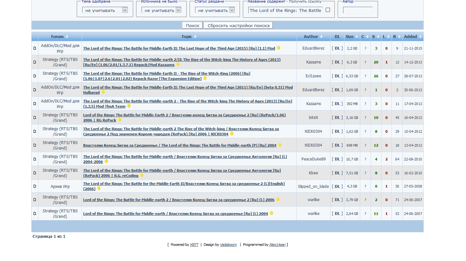Click yellow status dot after Last Hope 2015 topic
The width and height of the screenshot is (466, 261).
278,48
